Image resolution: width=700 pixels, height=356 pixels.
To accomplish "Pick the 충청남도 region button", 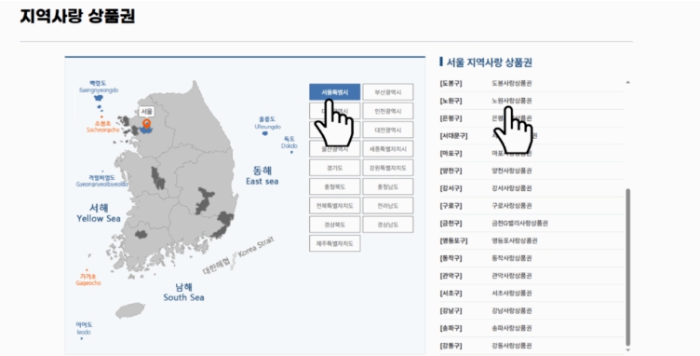I will [x=387, y=186].
